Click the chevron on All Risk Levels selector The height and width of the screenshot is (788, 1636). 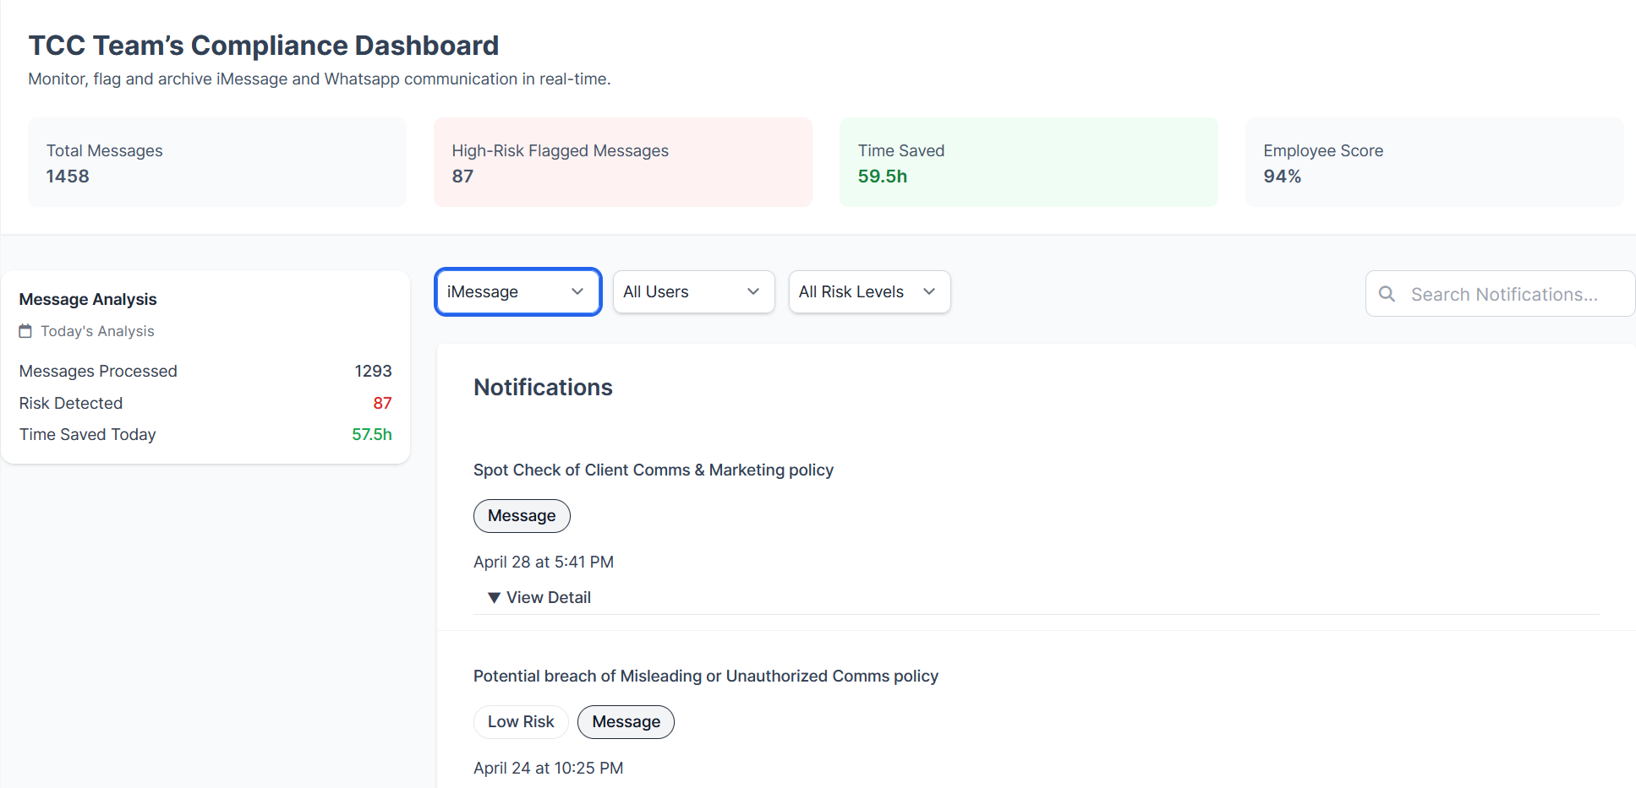click(929, 291)
